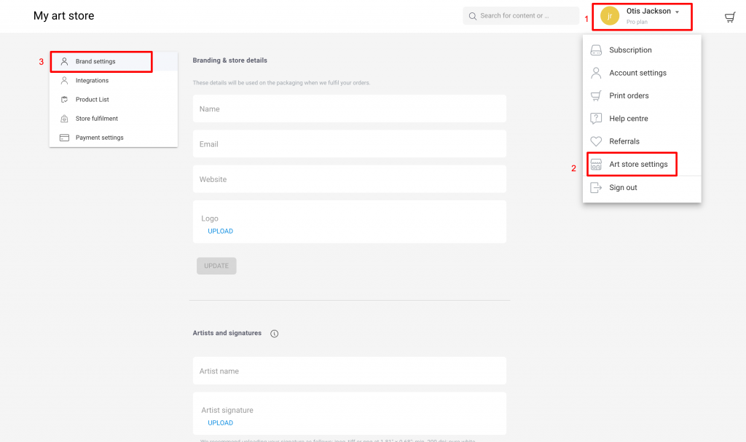Click the search for content field
The width and height of the screenshot is (746, 442).
[x=521, y=16]
